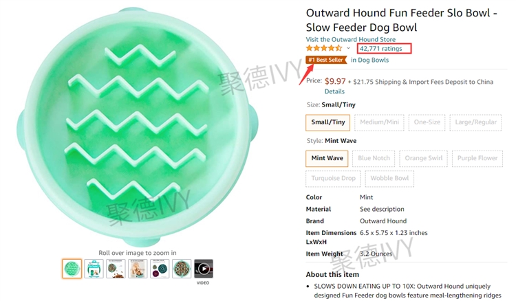Open the 42,771 ratings link
Viewport: 516px width, 301px height.
click(x=380, y=49)
